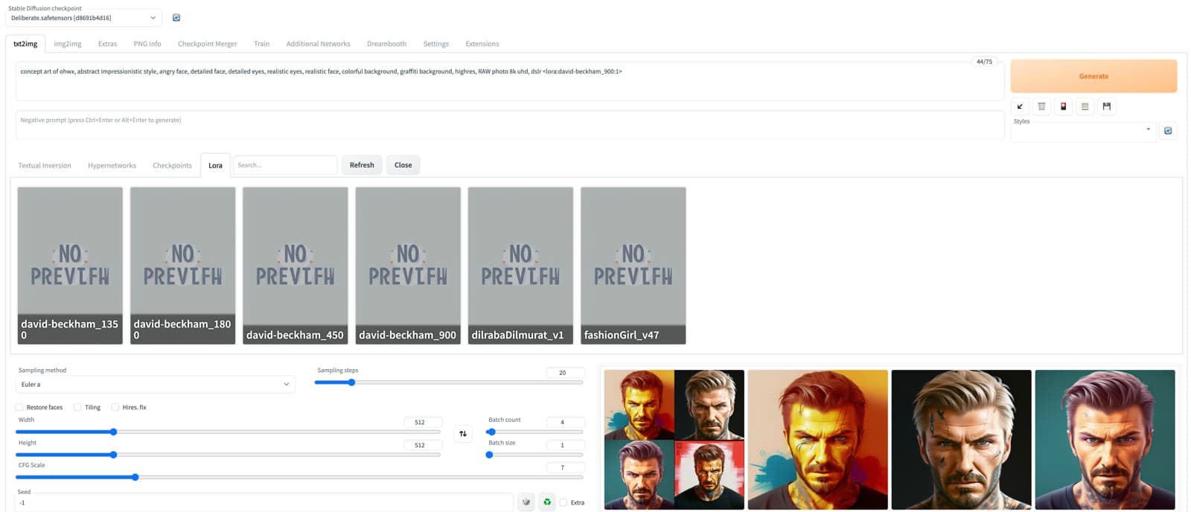Viewport: 1191px width, 512px height.
Task: Open the Styles dropdown
Action: [1082, 132]
